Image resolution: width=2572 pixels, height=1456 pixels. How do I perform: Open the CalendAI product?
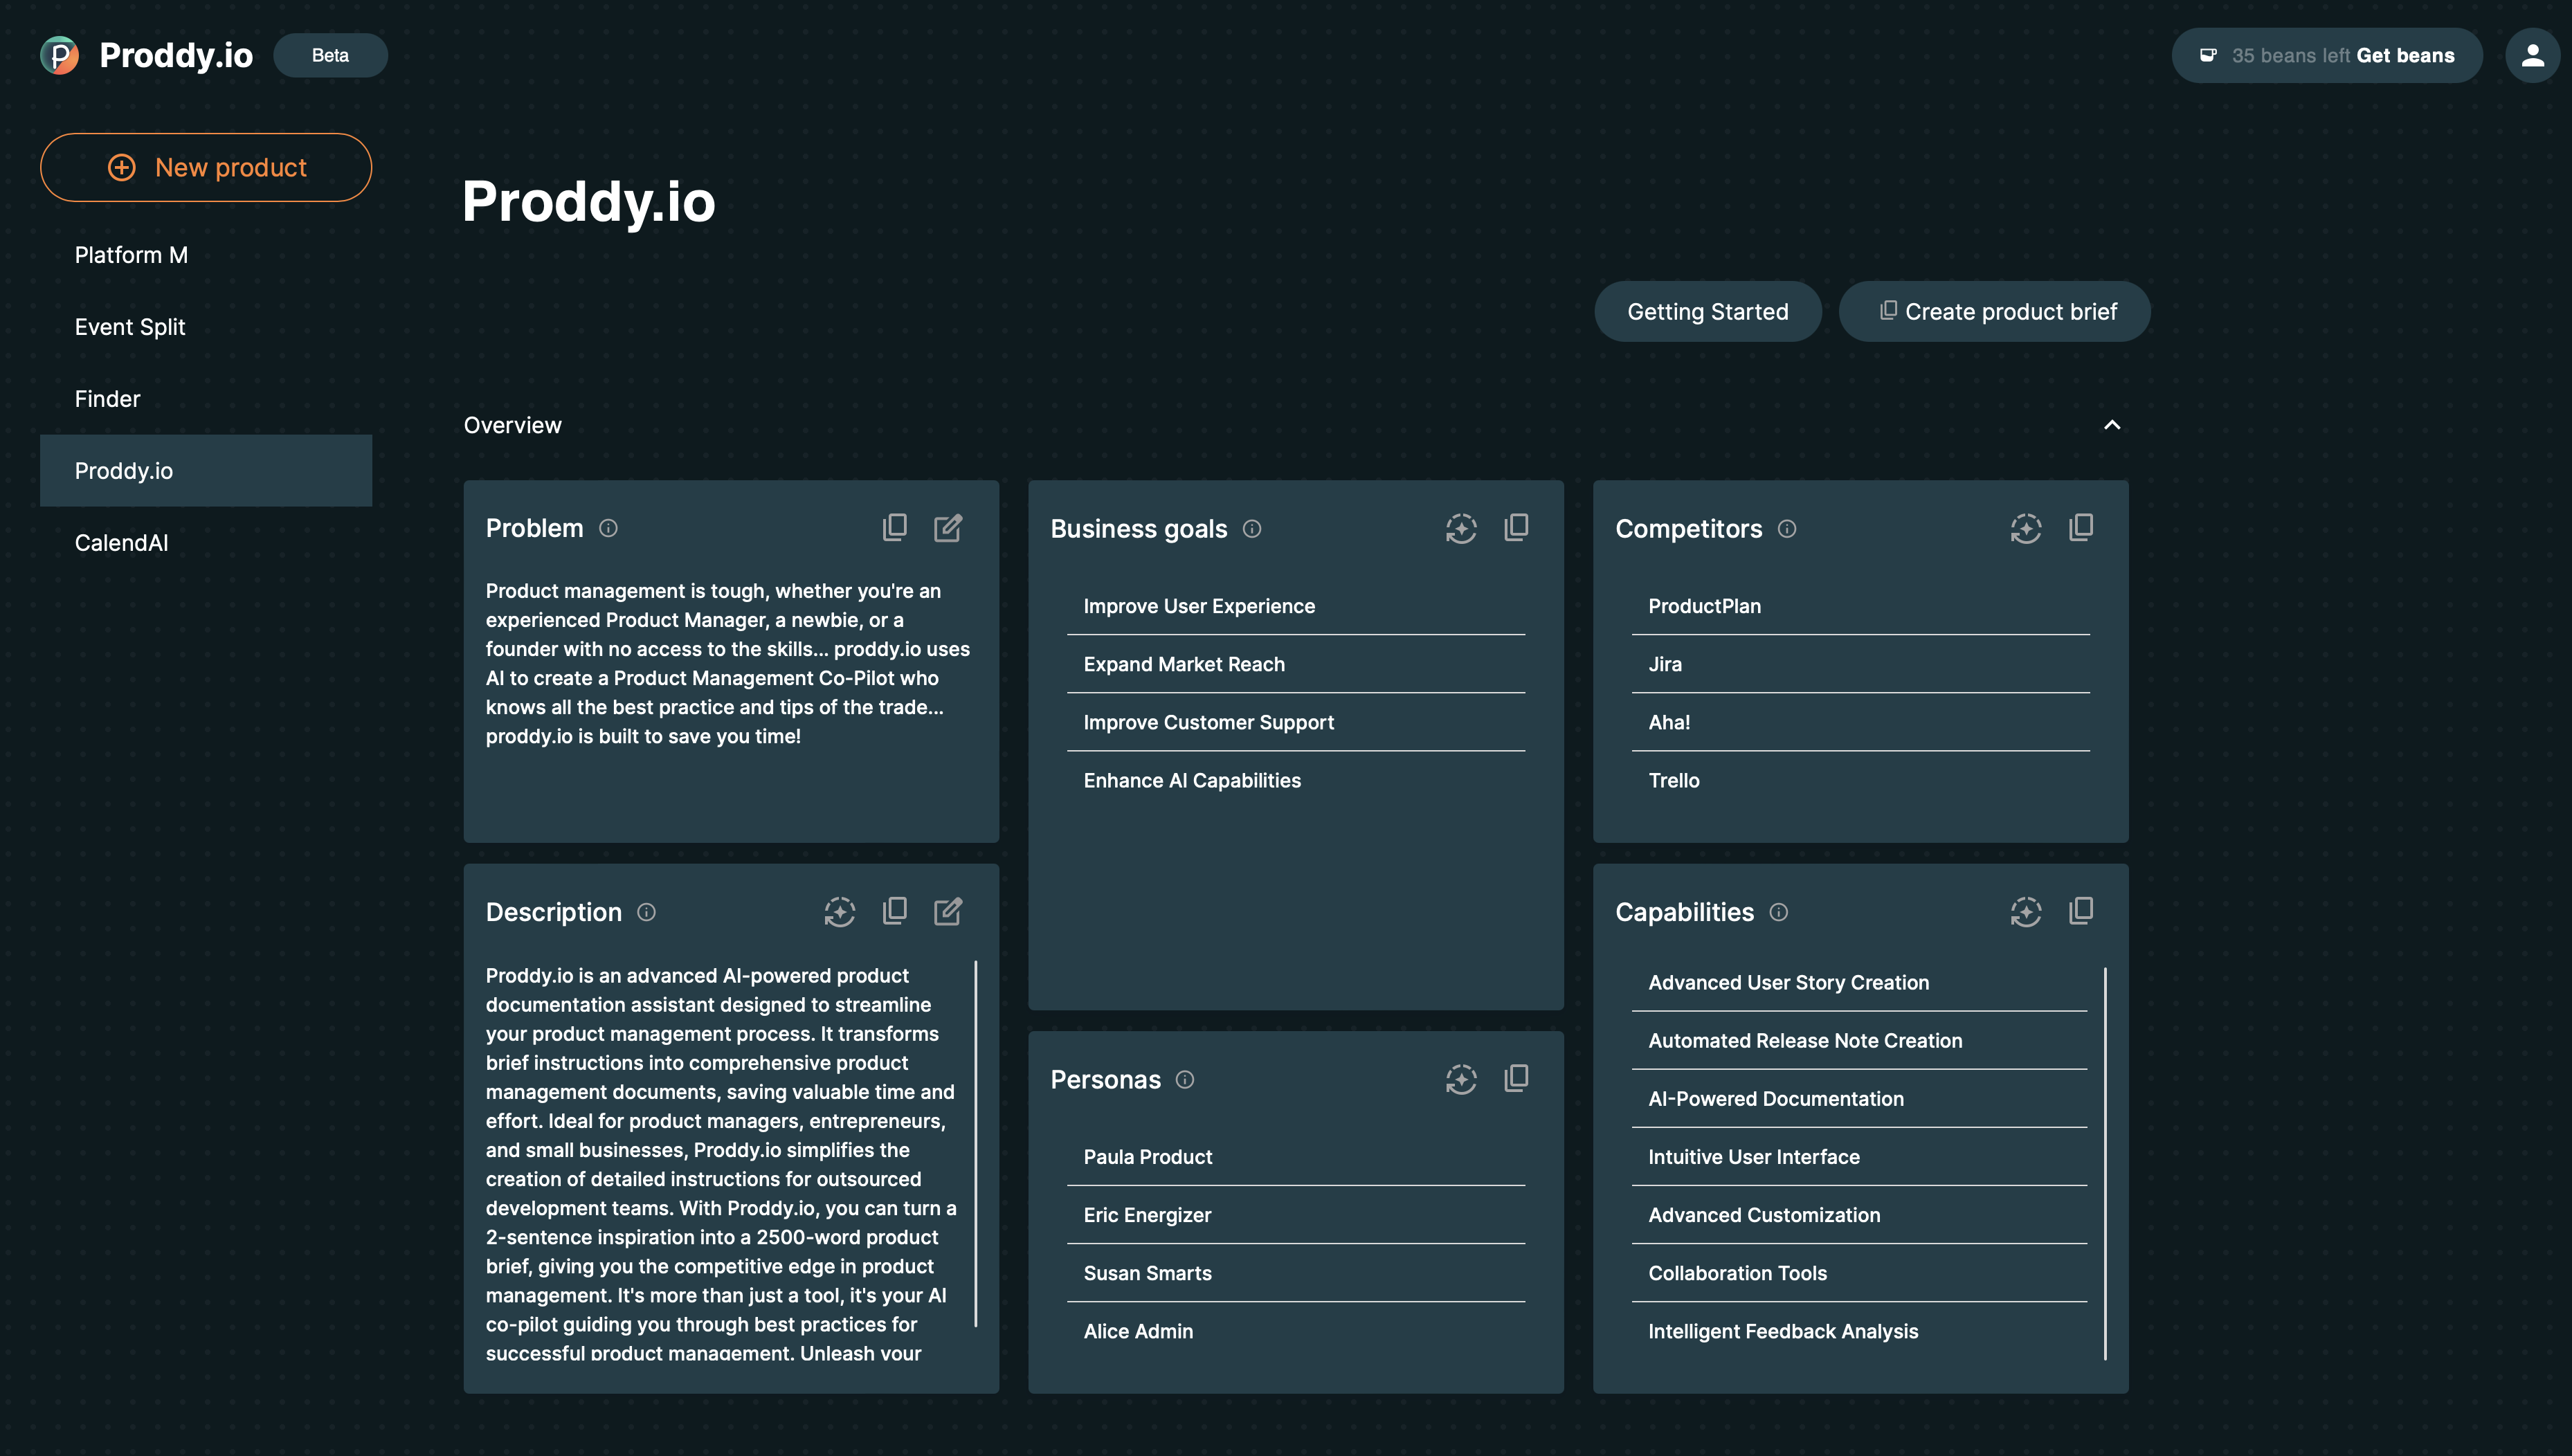[x=121, y=542]
